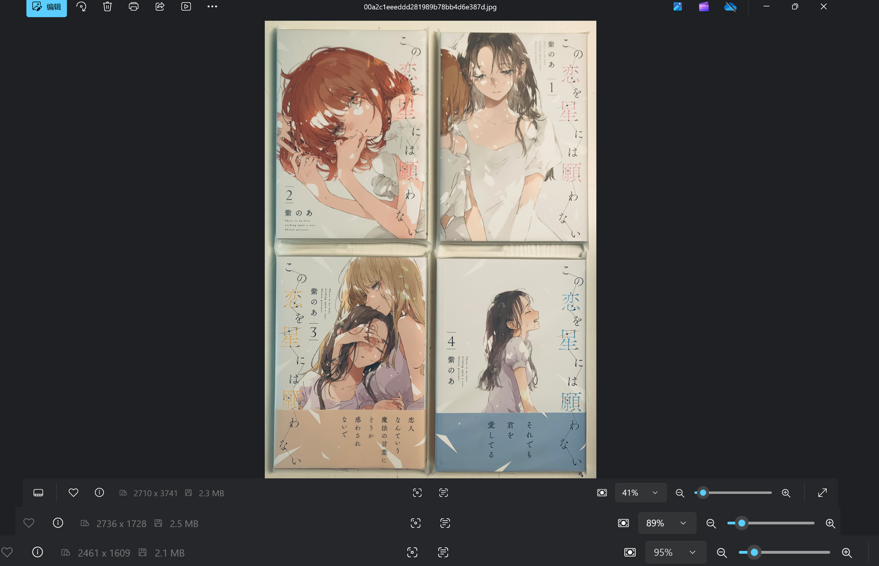Visual search icon in the 2.5 MB window bar

[x=416, y=524]
